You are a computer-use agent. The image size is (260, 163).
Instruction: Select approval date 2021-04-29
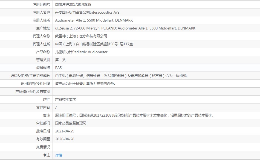tap(65, 131)
